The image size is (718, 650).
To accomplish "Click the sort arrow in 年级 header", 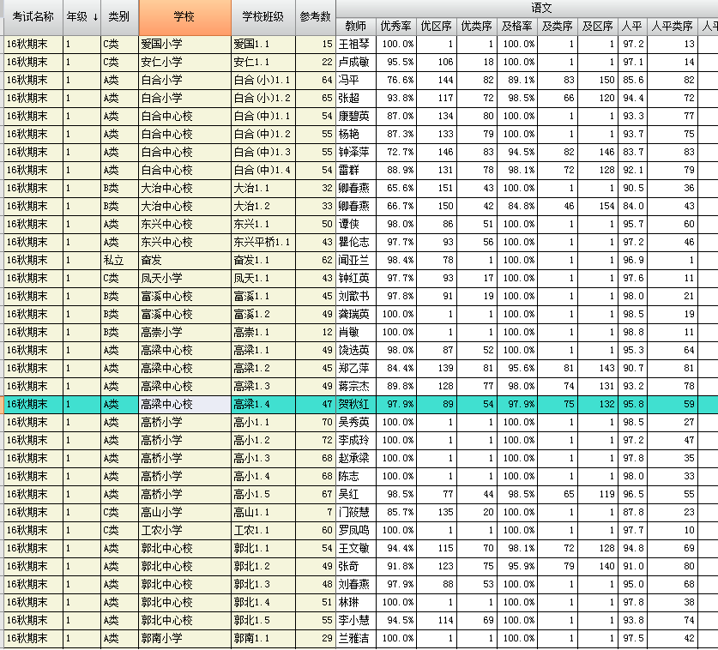I will pyautogui.click(x=95, y=17).
